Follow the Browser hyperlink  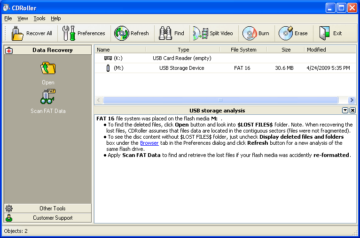(x=149, y=143)
